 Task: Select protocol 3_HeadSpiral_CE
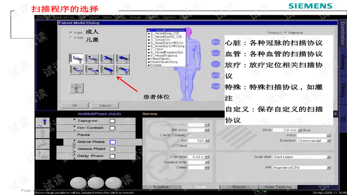[166, 36]
